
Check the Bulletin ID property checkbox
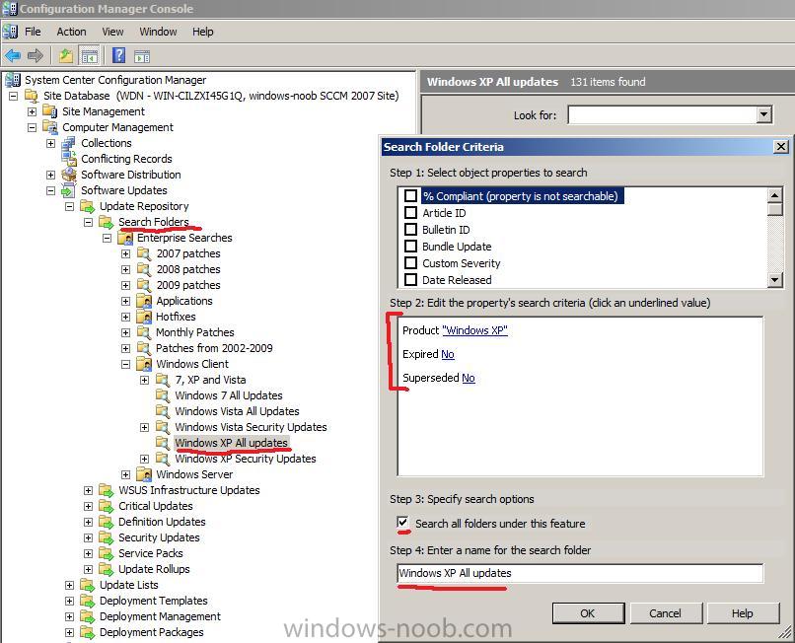tap(410, 229)
